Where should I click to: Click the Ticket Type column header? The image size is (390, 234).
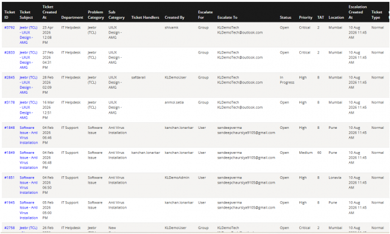click(x=377, y=15)
